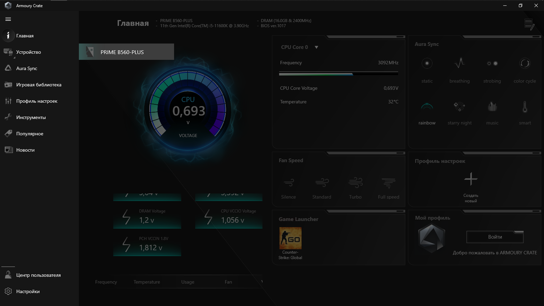
Task: Select color cycle Aura effect
Action: click(525, 70)
